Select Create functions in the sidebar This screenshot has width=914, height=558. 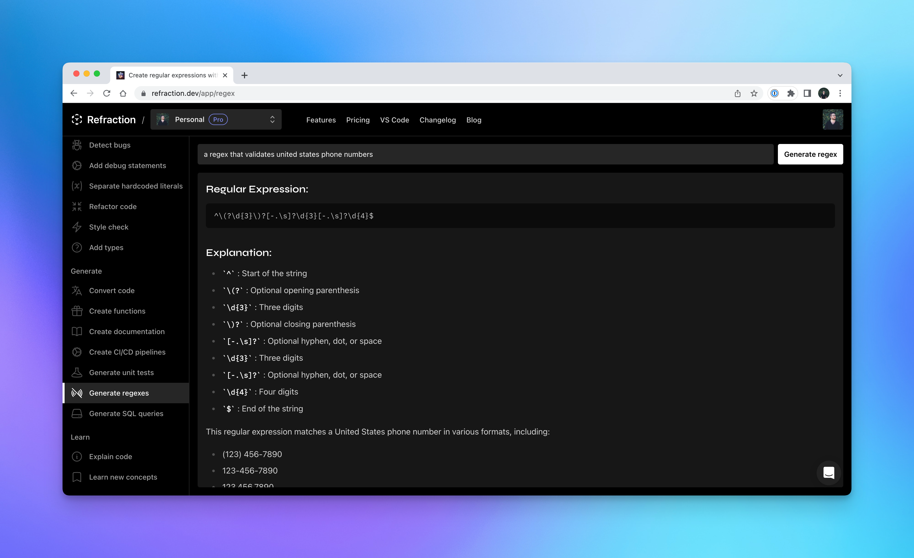117,311
